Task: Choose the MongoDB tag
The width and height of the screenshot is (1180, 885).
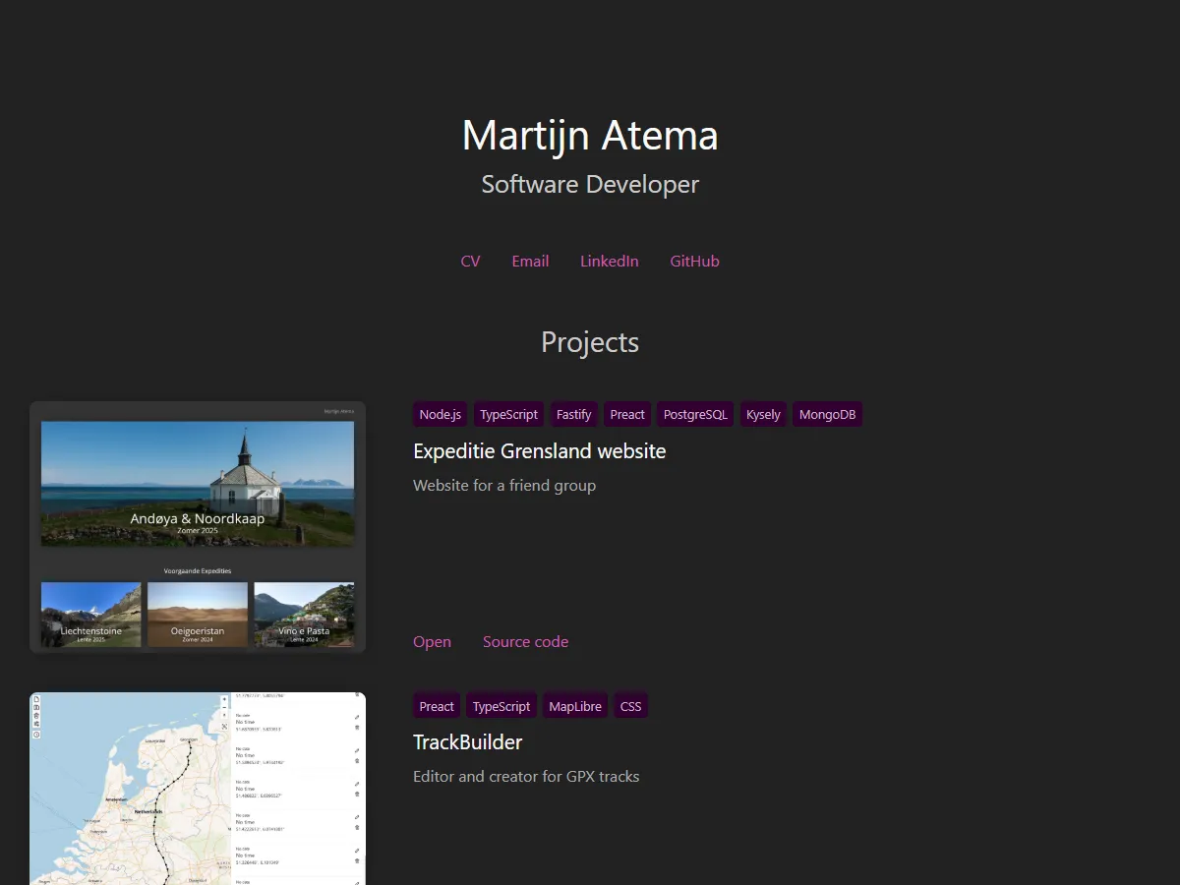Action: point(827,415)
